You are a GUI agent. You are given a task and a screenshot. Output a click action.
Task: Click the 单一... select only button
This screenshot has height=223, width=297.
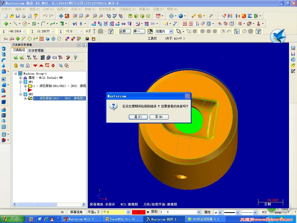[139, 31]
